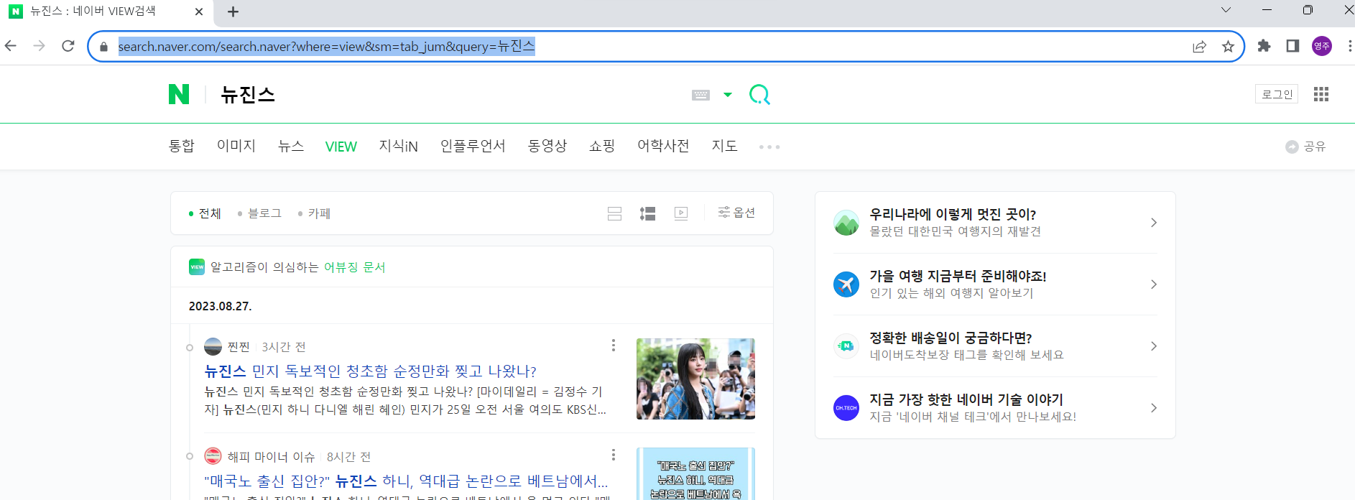This screenshot has height=500, width=1355.
Task: Open the 민지 photo thumbnail
Action: coord(695,379)
